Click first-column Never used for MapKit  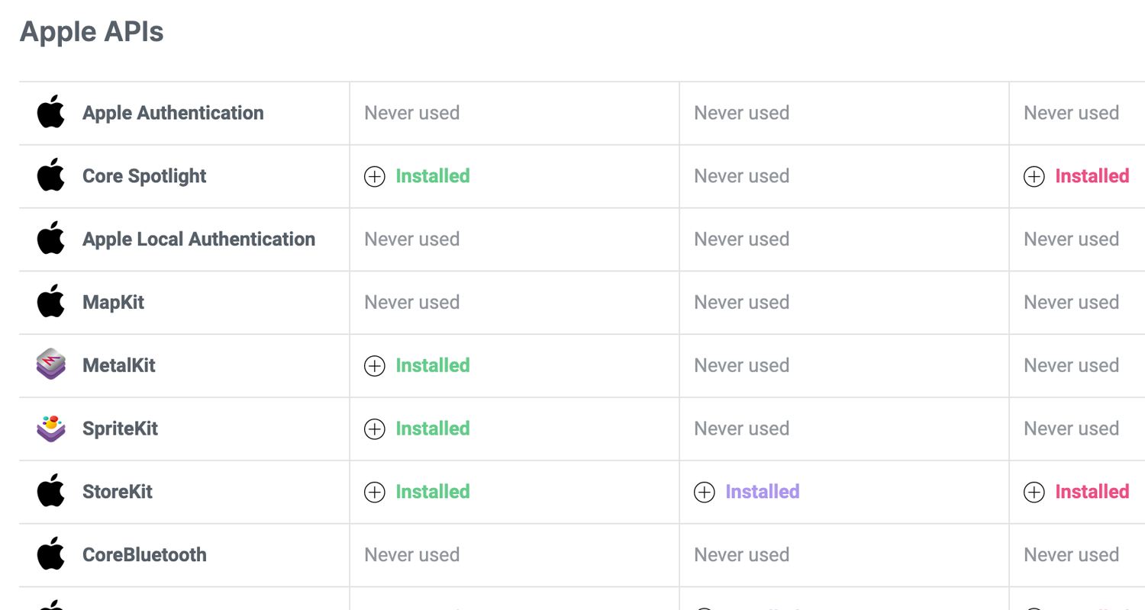point(412,303)
